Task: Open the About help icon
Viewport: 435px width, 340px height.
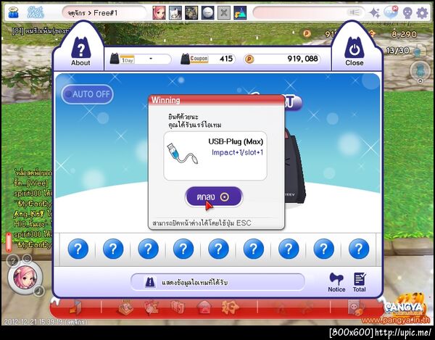Action: (x=80, y=52)
